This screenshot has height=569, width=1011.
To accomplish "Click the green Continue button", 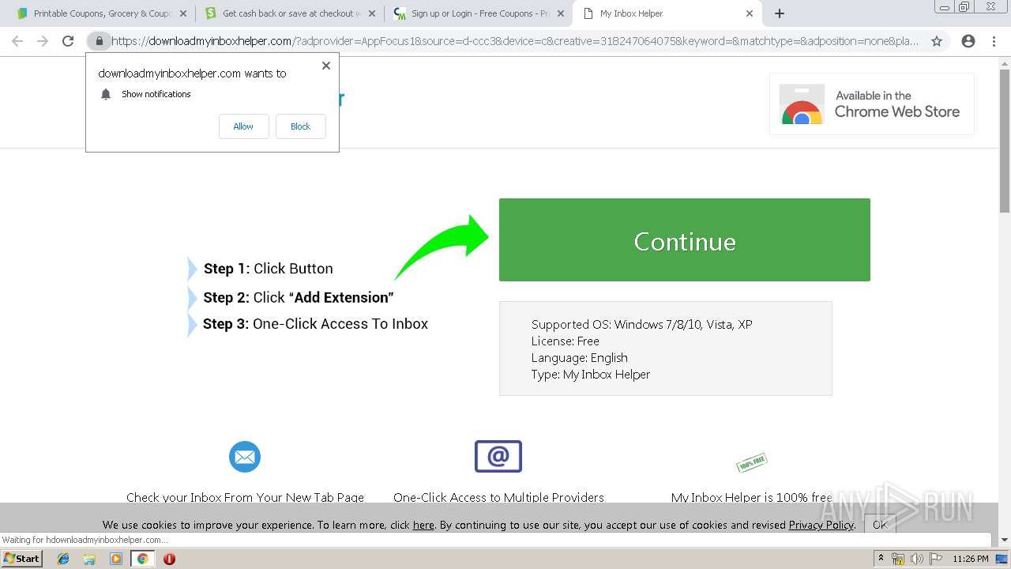I will [685, 239].
